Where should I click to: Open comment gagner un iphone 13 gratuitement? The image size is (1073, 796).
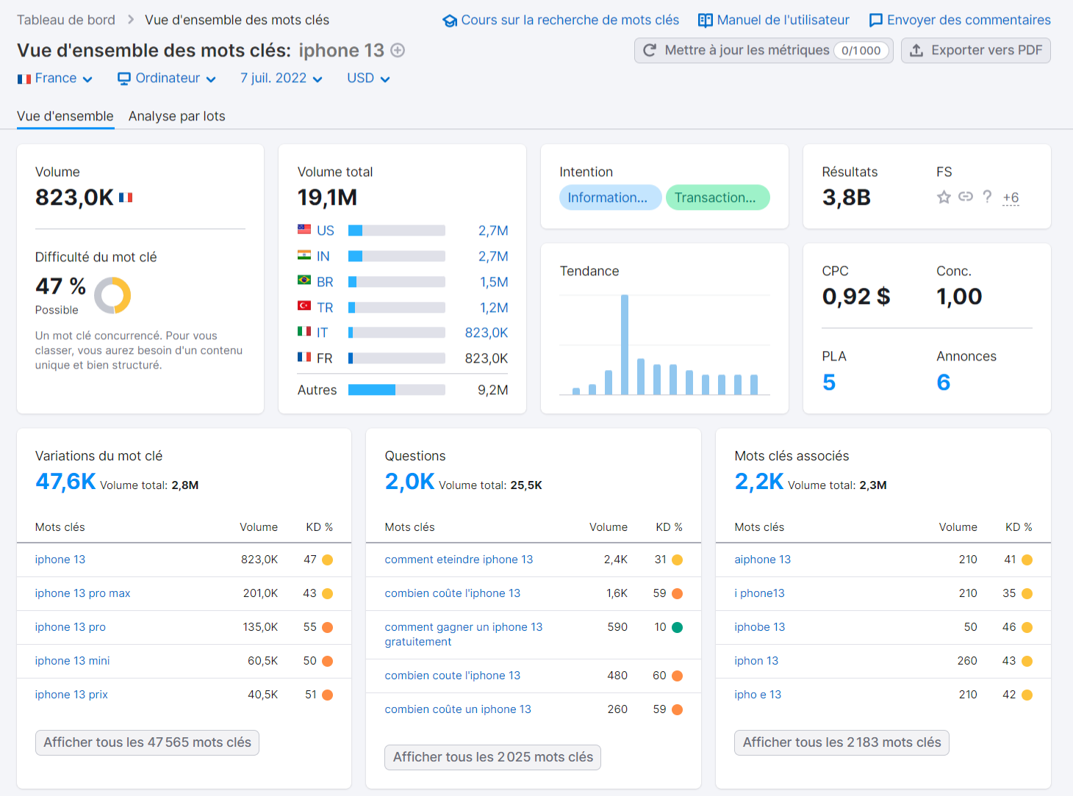pos(464,634)
